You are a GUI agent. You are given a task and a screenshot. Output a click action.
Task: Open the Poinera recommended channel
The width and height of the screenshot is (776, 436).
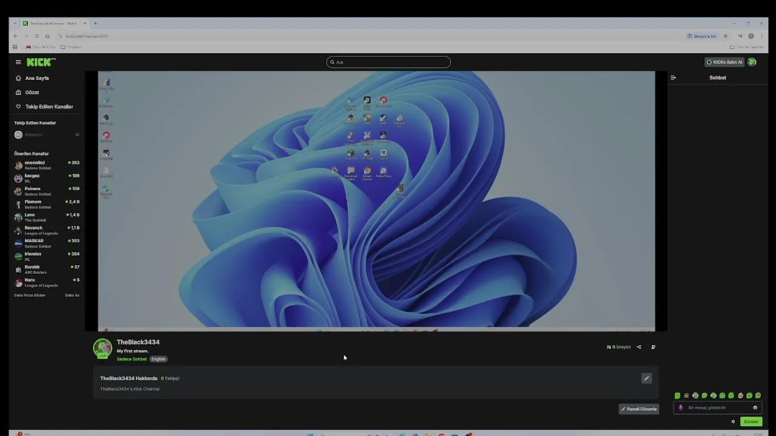[47, 191]
